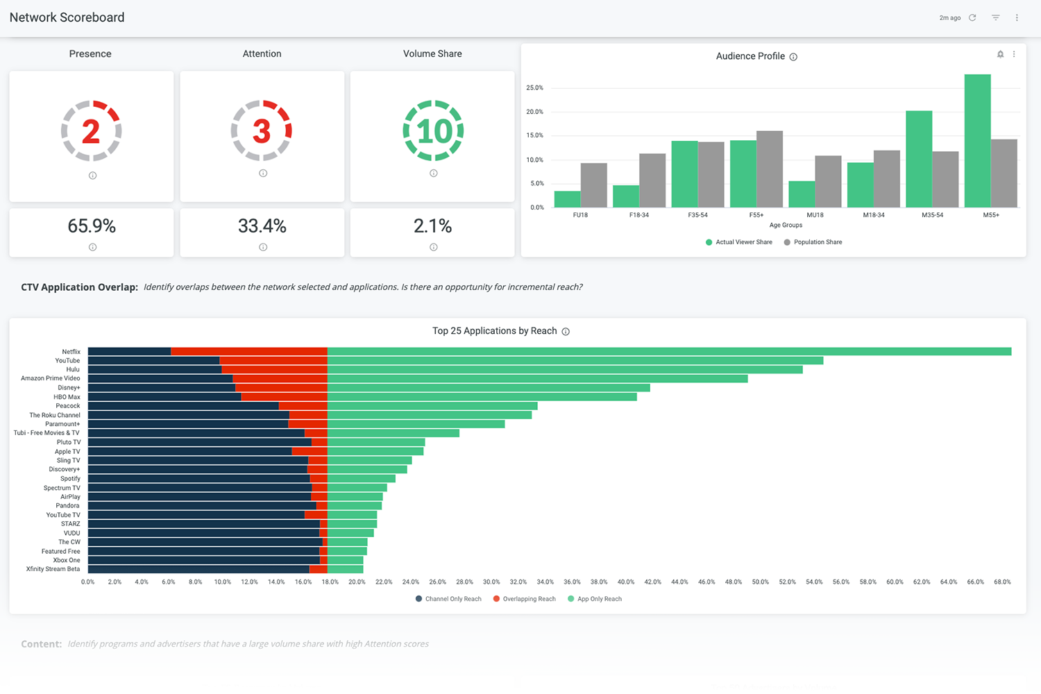Image resolution: width=1041 pixels, height=694 pixels.
Task: Hide the Channel Only Reach series
Action: tap(448, 598)
